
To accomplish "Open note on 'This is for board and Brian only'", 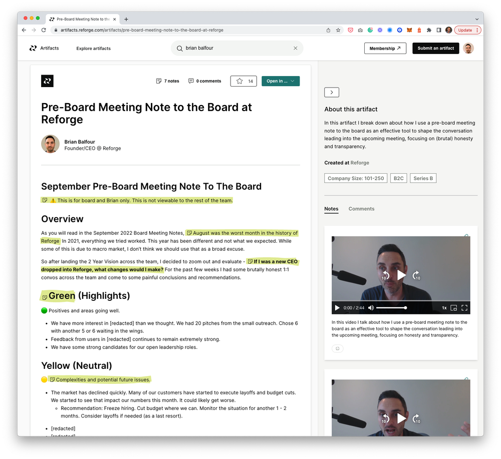I will click(x=45, y=200).
